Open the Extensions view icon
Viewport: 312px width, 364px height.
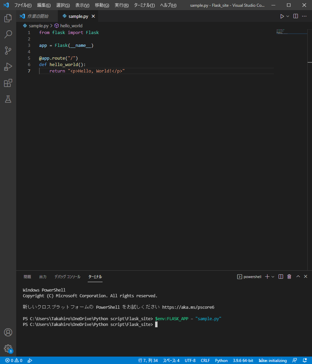click(8, 83)
